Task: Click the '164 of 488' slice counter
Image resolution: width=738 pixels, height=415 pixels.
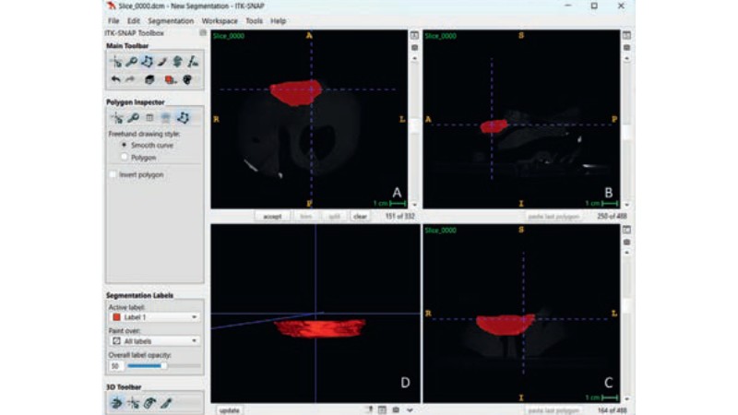Action: (612, 410)
